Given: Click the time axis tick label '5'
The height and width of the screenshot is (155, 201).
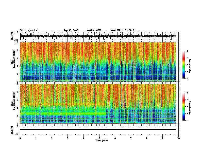Looking at the screenshot, I should pos(99,138).
